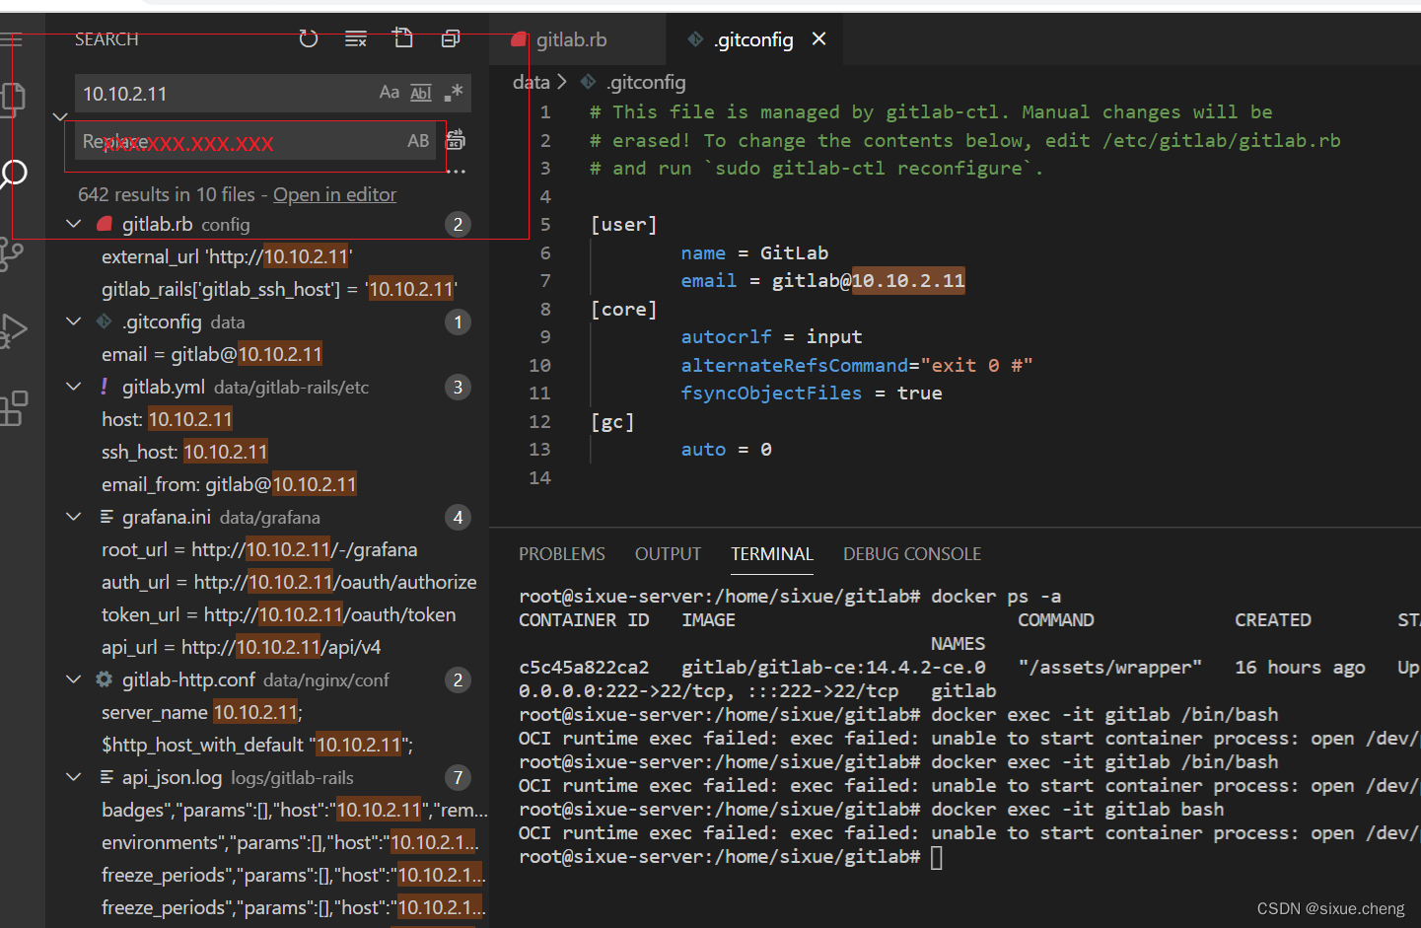Screen dimensions: 1421x928
Task: Click line number 10 in the gutter
Action: [539, 365]
